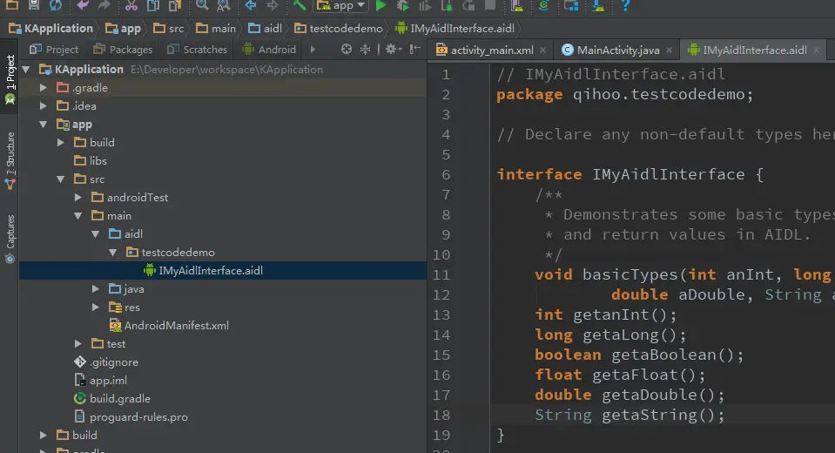Close the activity_main.xml tab
Screen dimensions: 835x453
coord(542,51)
